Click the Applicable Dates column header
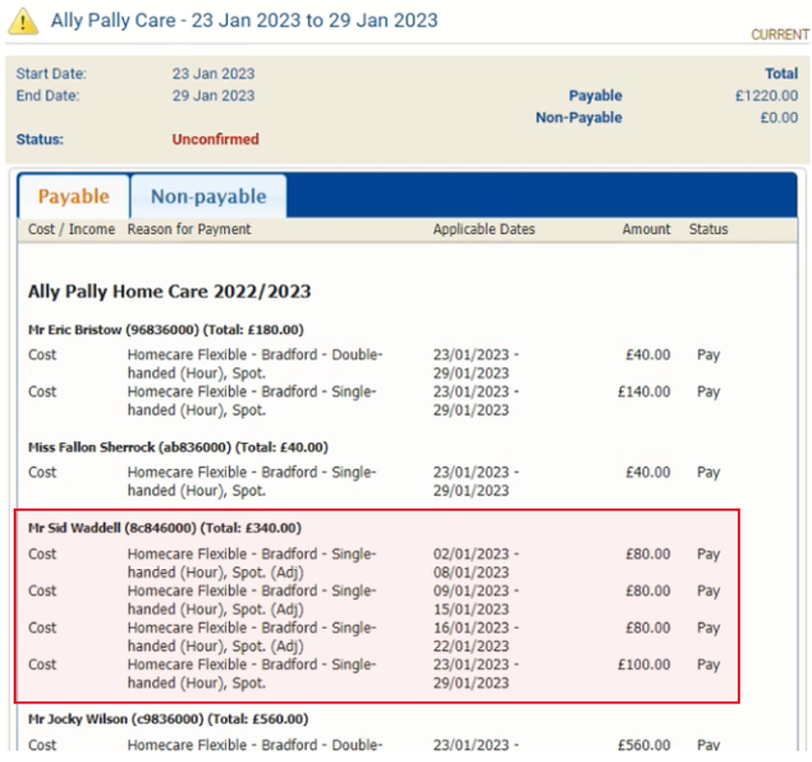The image size is (812, 762). 483,230
